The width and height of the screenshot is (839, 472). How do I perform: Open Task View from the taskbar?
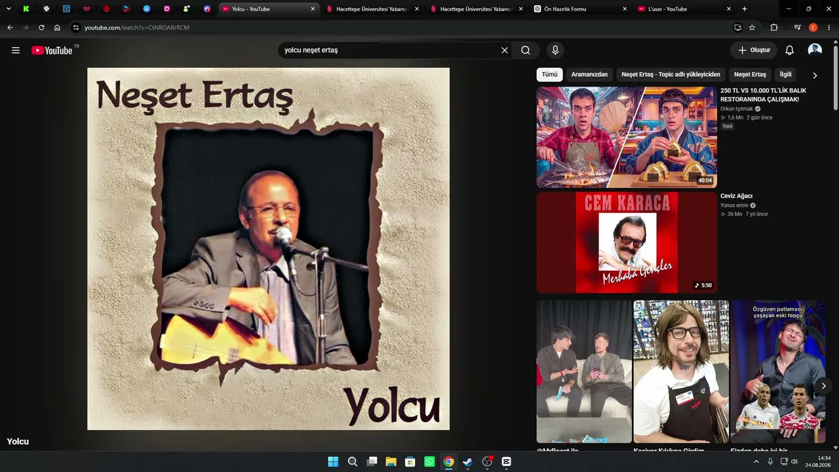click(372, 462)
